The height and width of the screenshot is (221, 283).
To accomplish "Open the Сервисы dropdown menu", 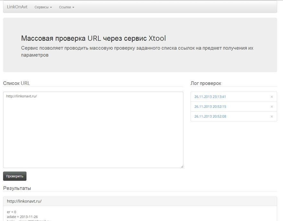I will point(43,7).
